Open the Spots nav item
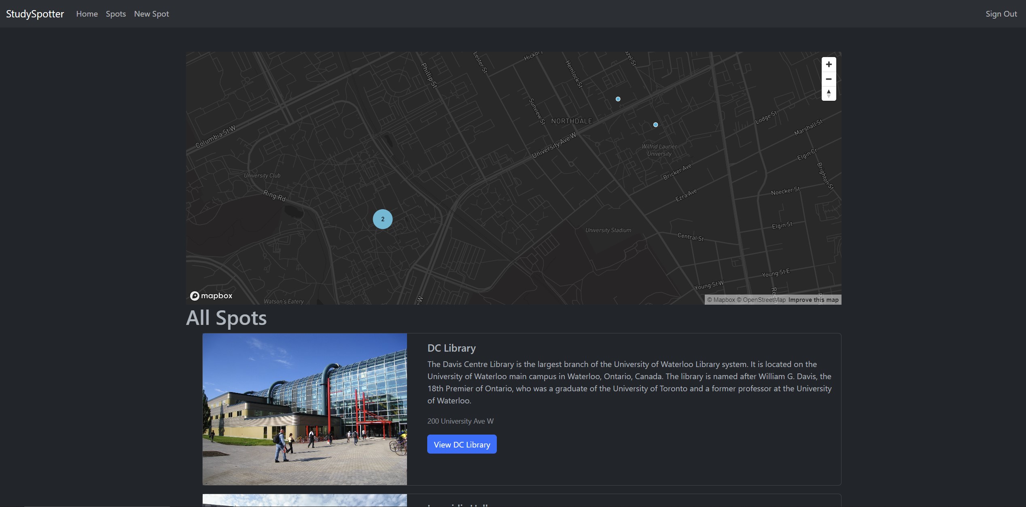 point(116,14)
